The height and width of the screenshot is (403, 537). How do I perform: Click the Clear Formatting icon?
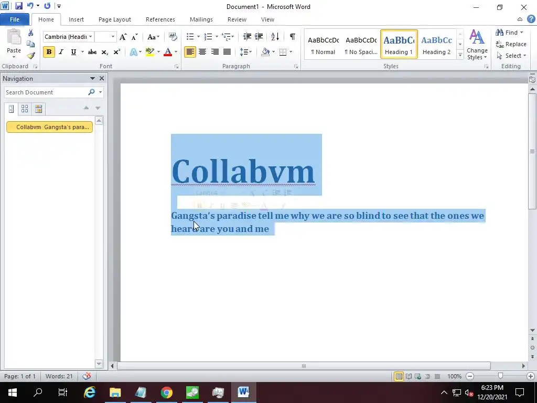(173, 37)
